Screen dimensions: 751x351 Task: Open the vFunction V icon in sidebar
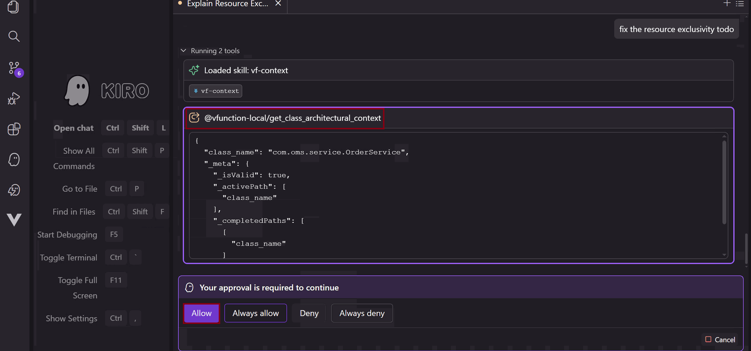(x=14, y=220)
